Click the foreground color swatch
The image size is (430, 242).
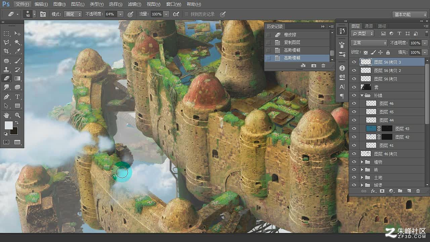point(8,125)
